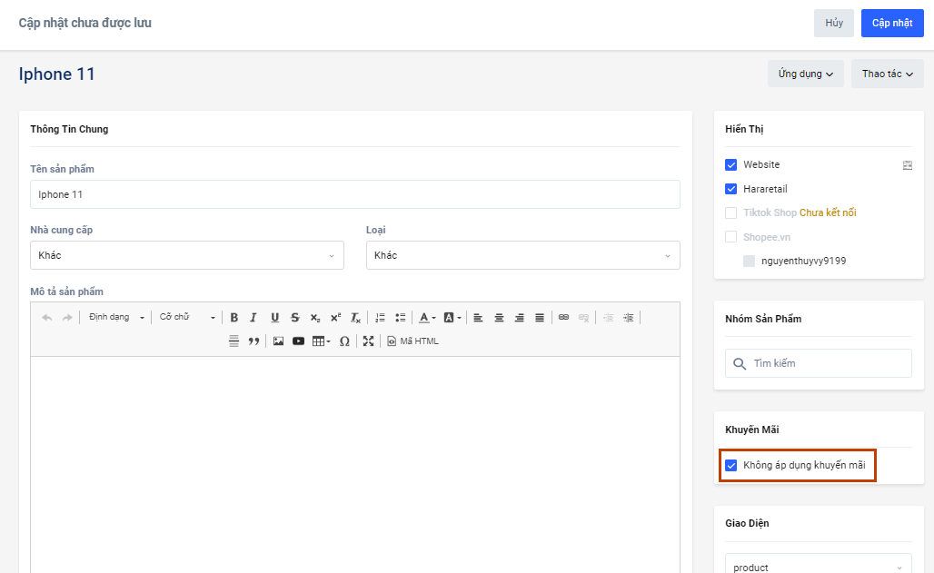Insert an image into product description
This screenshot has height=573, width=934.
point(278,341)
